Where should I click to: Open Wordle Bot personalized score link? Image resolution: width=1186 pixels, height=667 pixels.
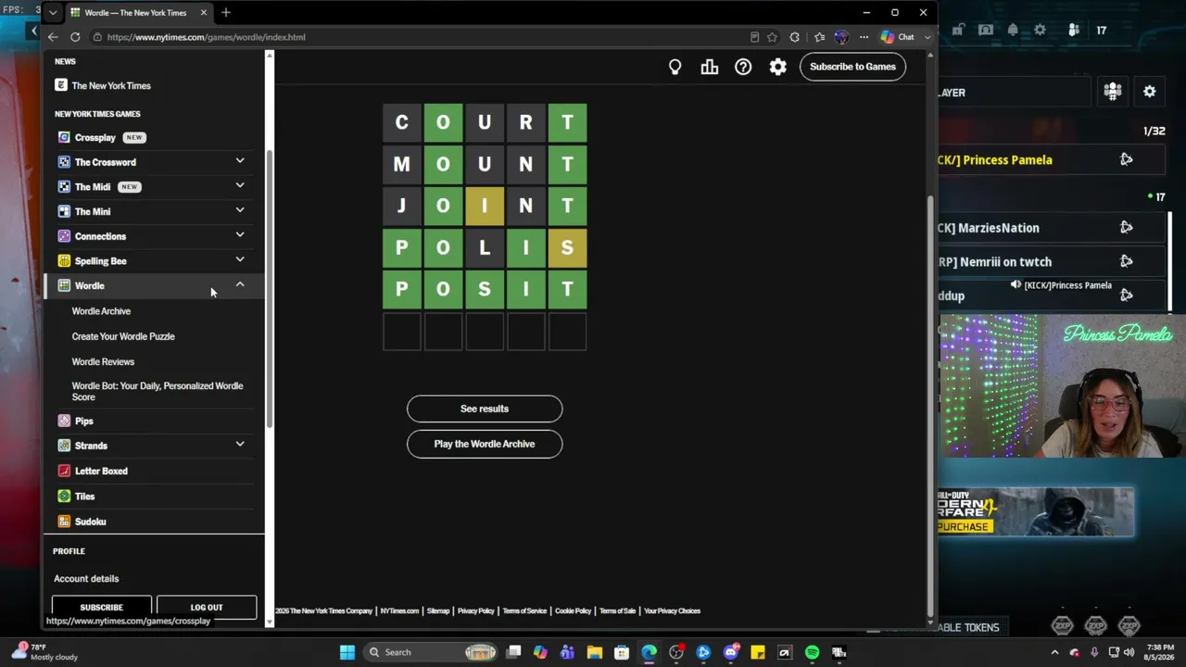(158, 391)
